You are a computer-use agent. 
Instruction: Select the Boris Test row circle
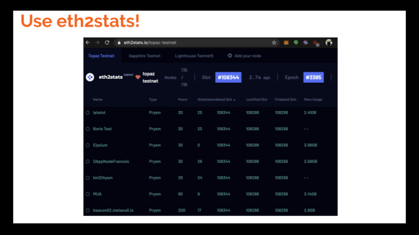pos(88,129)
